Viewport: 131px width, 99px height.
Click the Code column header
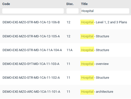click(x=6, y=4)
